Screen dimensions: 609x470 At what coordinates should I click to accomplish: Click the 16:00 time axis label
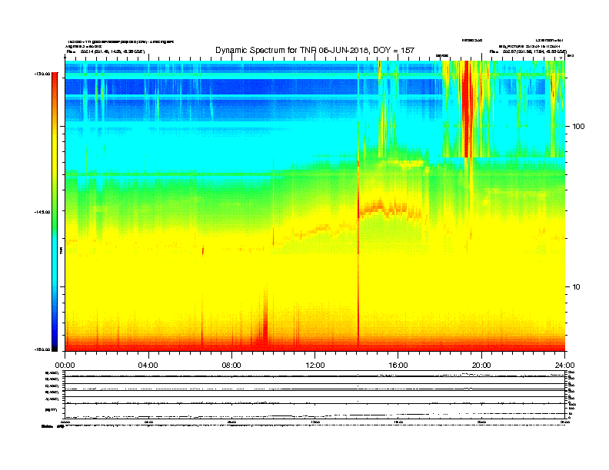click(x=398, y=366)
